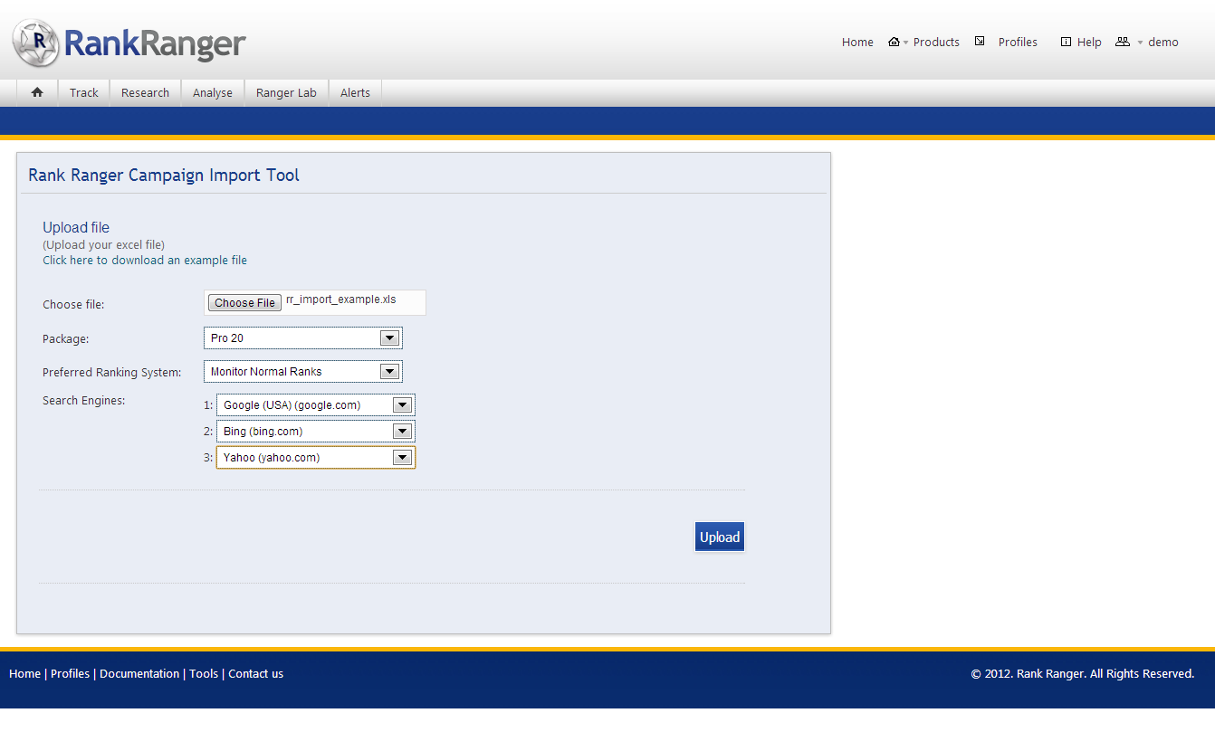Click the heading "Rank Ranger Campaign Import Tool"

[x=164, y=176]
